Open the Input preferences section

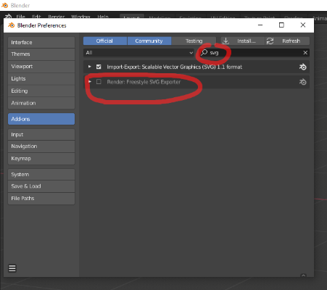(41, 134)
